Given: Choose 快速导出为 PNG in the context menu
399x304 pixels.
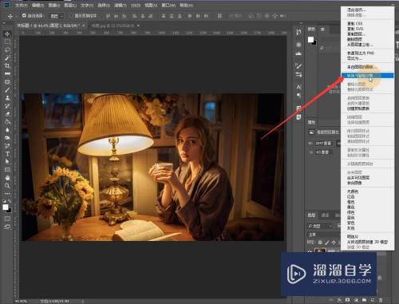Looking at the screenshot, I should click(361, 53).
